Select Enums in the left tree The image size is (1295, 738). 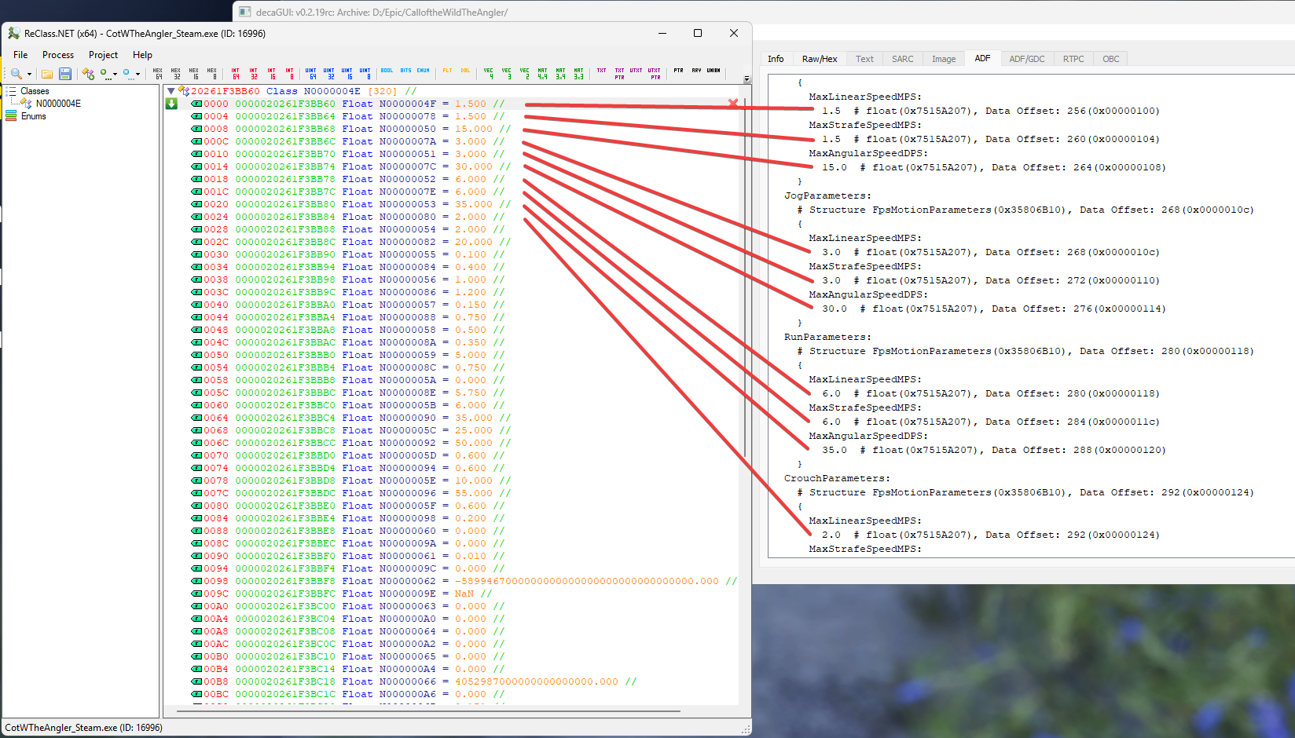[x=34, y=116]
